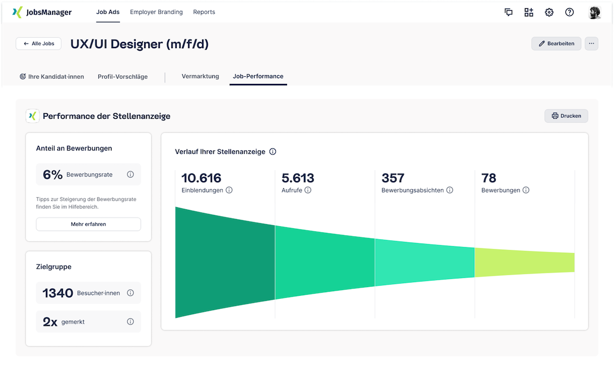
Task: Click the JobsManager XING logo
Action: (x=41, y=12)
